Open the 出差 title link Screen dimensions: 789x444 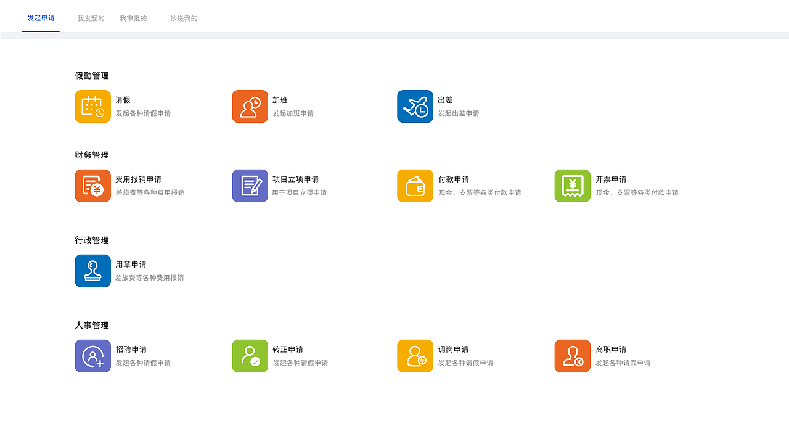click(x=445, y=100)
